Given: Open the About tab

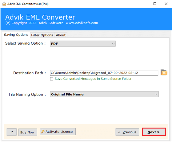Looking at the screenshot, I should coord(61,35).
